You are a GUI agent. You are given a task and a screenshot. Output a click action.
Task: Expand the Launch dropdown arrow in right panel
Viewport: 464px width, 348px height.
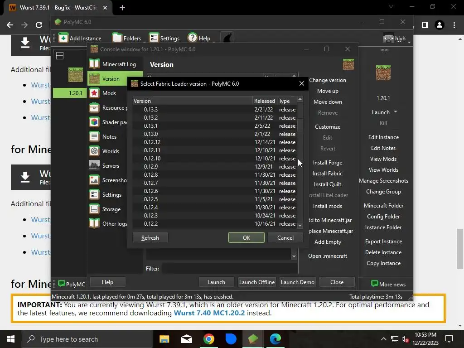click(396, 112)
